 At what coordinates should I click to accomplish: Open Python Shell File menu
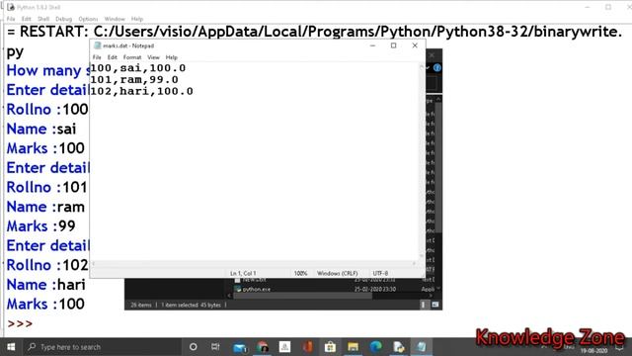pyautogui.click(x=11, y=19)
